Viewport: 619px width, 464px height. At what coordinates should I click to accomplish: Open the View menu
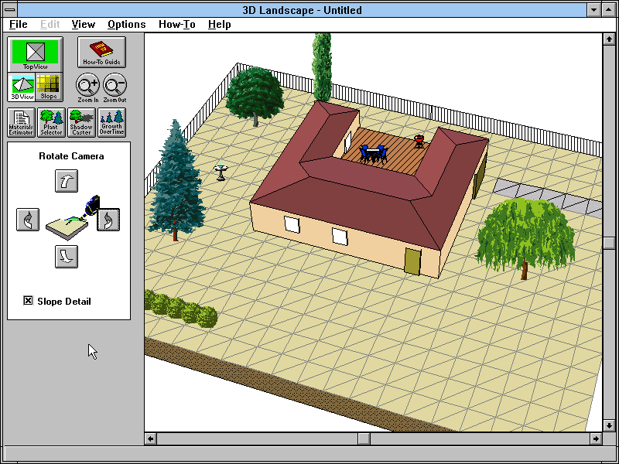coord(84,24)
